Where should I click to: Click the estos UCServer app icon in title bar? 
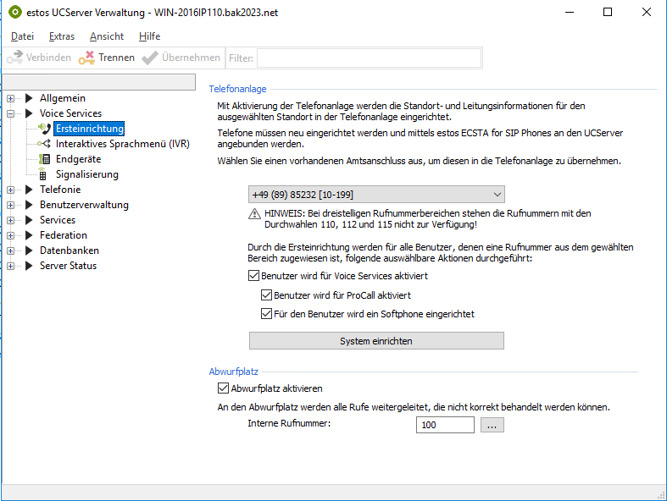click(x=14, y=13)
